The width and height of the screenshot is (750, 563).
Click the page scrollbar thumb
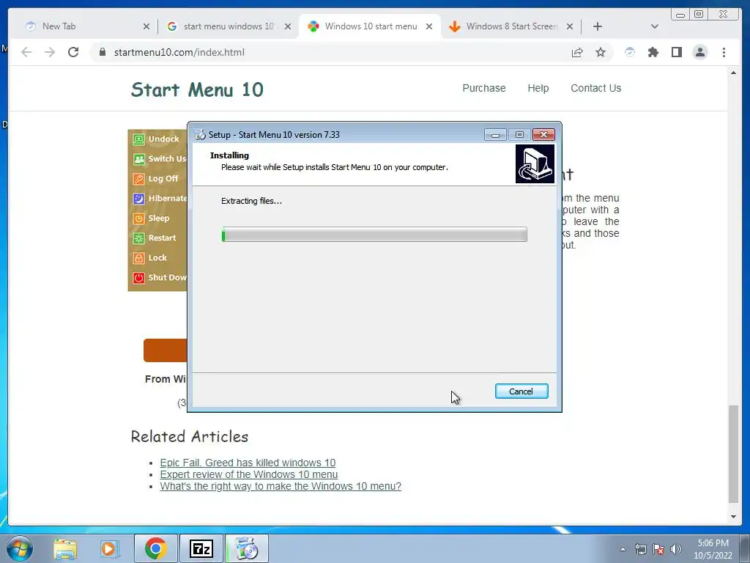(x=733, y=453)
